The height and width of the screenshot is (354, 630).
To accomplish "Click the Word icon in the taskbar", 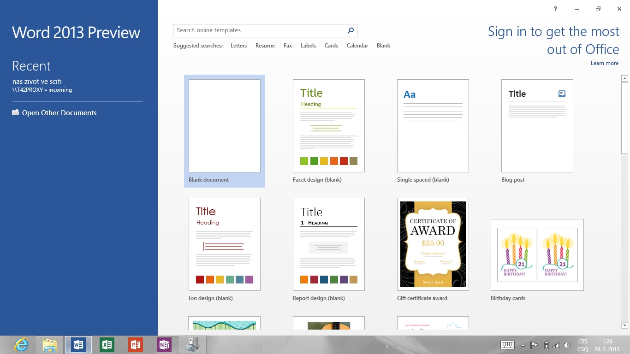I will pyautogui.click(x=78, y=344).
